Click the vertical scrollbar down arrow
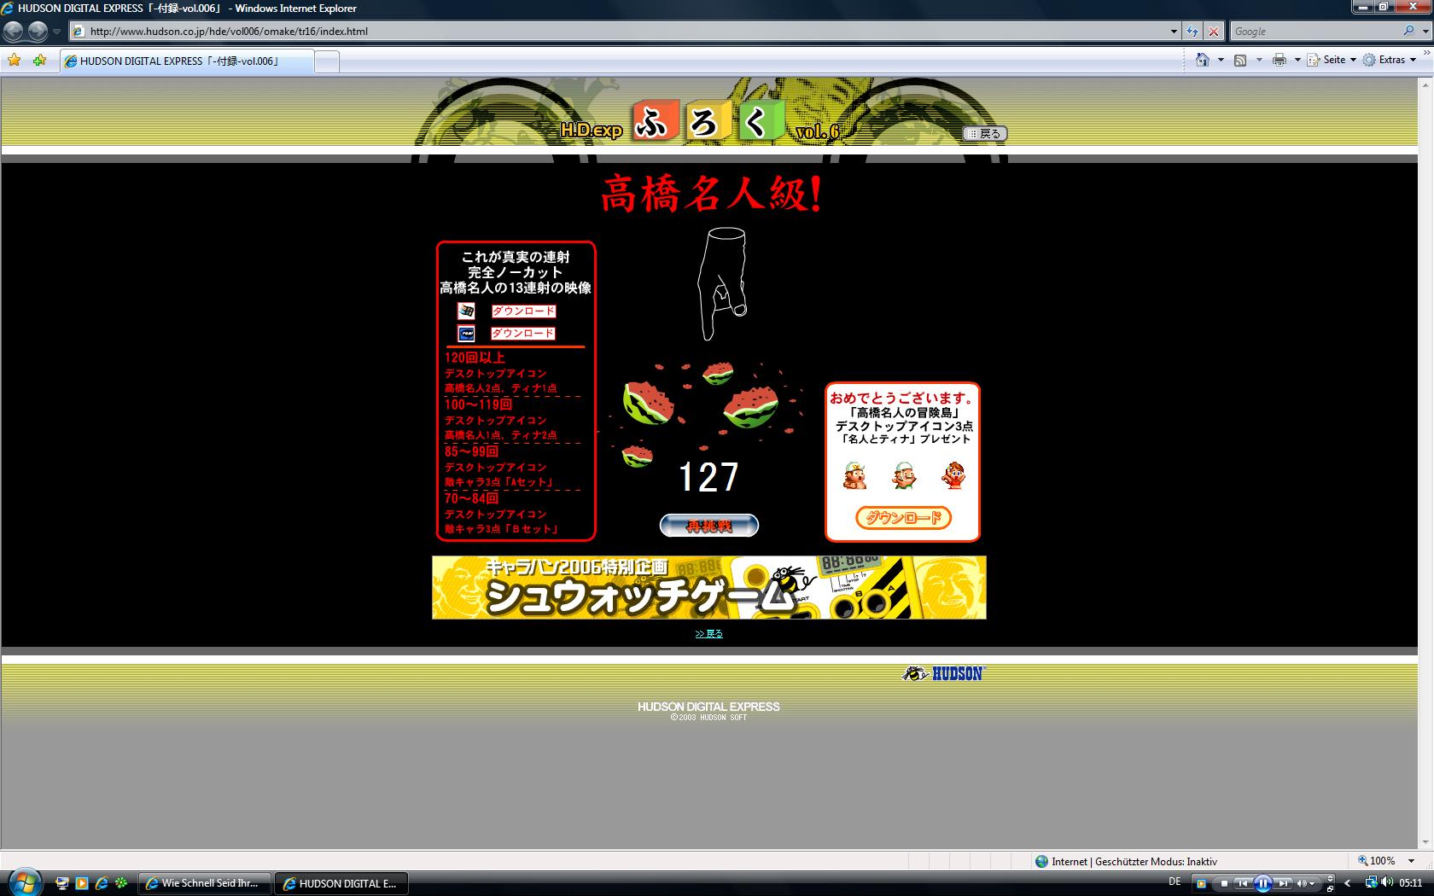 tap(1425, 842)
